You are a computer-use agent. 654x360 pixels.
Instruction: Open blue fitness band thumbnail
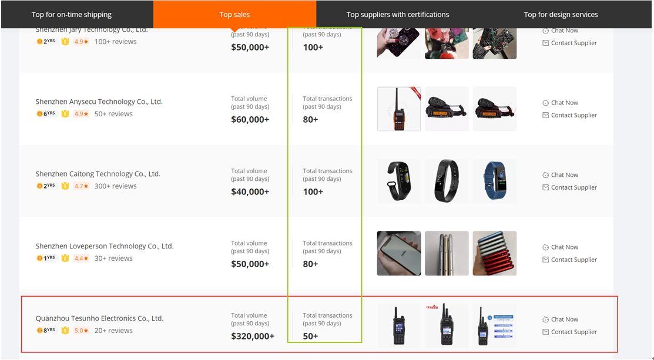(494, 181)
